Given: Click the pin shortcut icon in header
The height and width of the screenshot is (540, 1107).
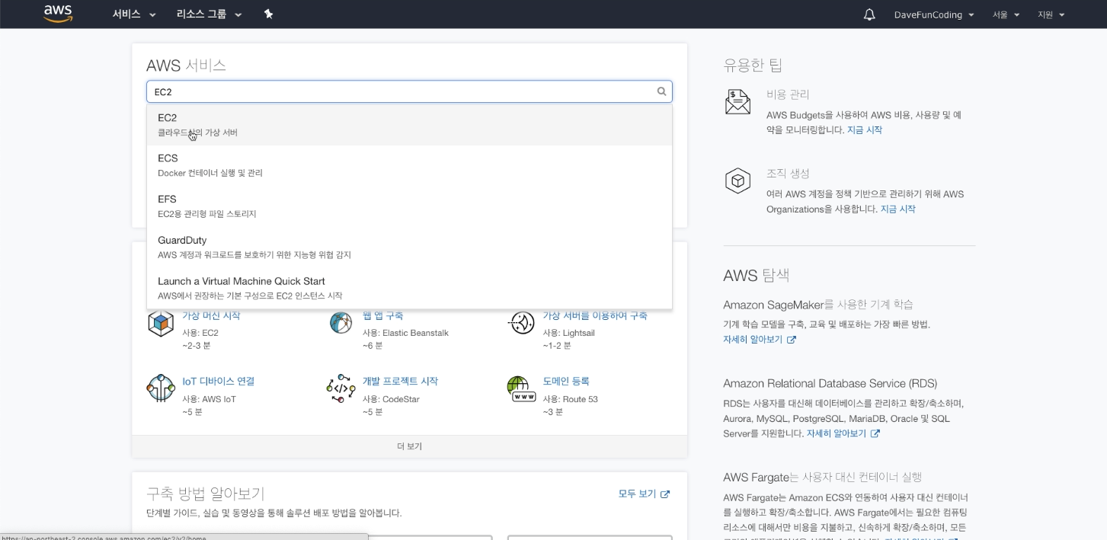Looking at the screenshot, I should (268, 14).
